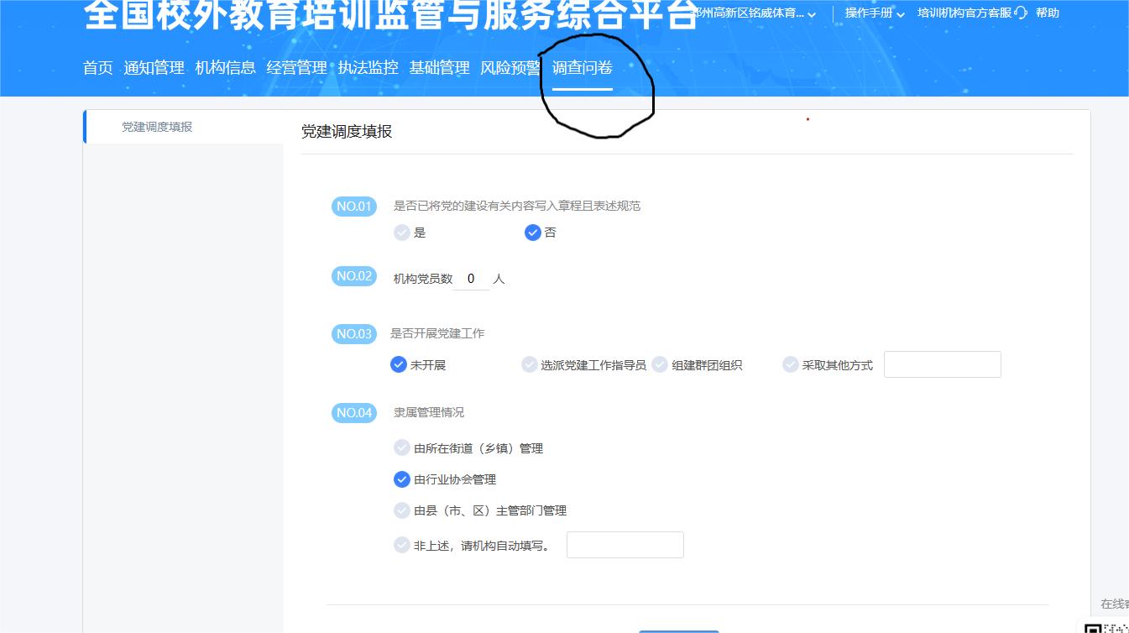Click the 机构党员数 number input field
This screenshot has width=1129, height=633.
coord(471,278)
